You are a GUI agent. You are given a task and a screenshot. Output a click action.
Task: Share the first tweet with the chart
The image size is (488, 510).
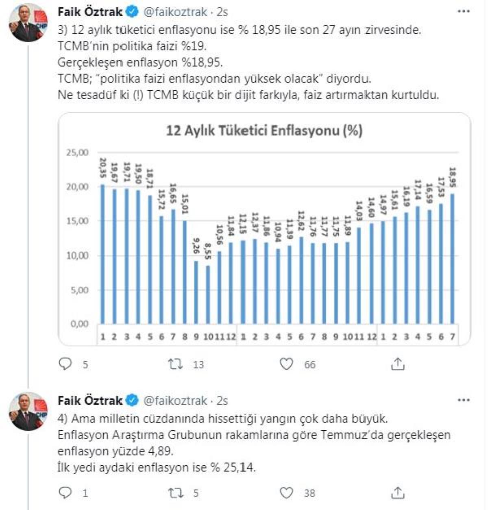[397, 364]
